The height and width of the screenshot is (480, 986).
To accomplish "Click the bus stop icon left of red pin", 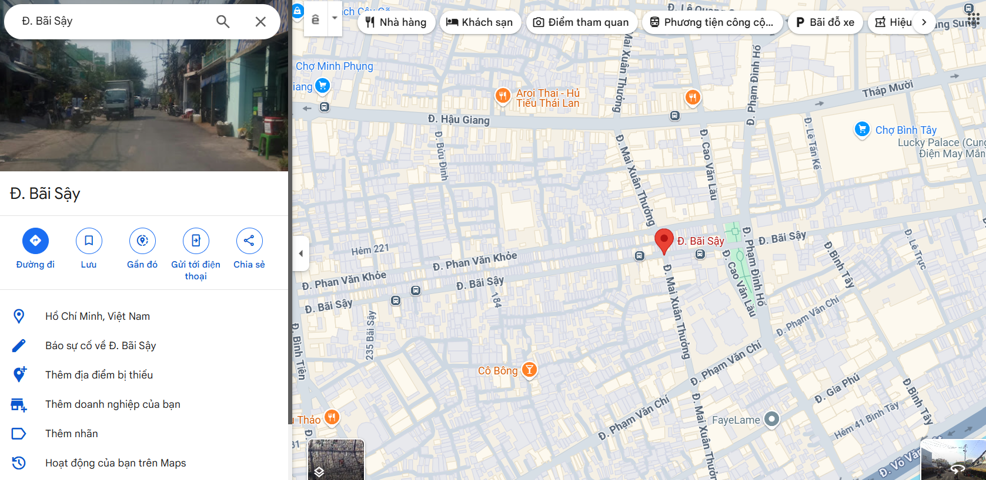I will coord(640,256).
